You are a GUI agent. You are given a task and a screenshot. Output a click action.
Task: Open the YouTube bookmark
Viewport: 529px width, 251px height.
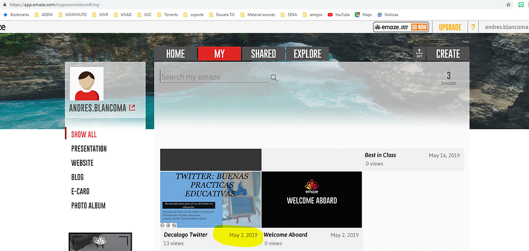[339, 15]
